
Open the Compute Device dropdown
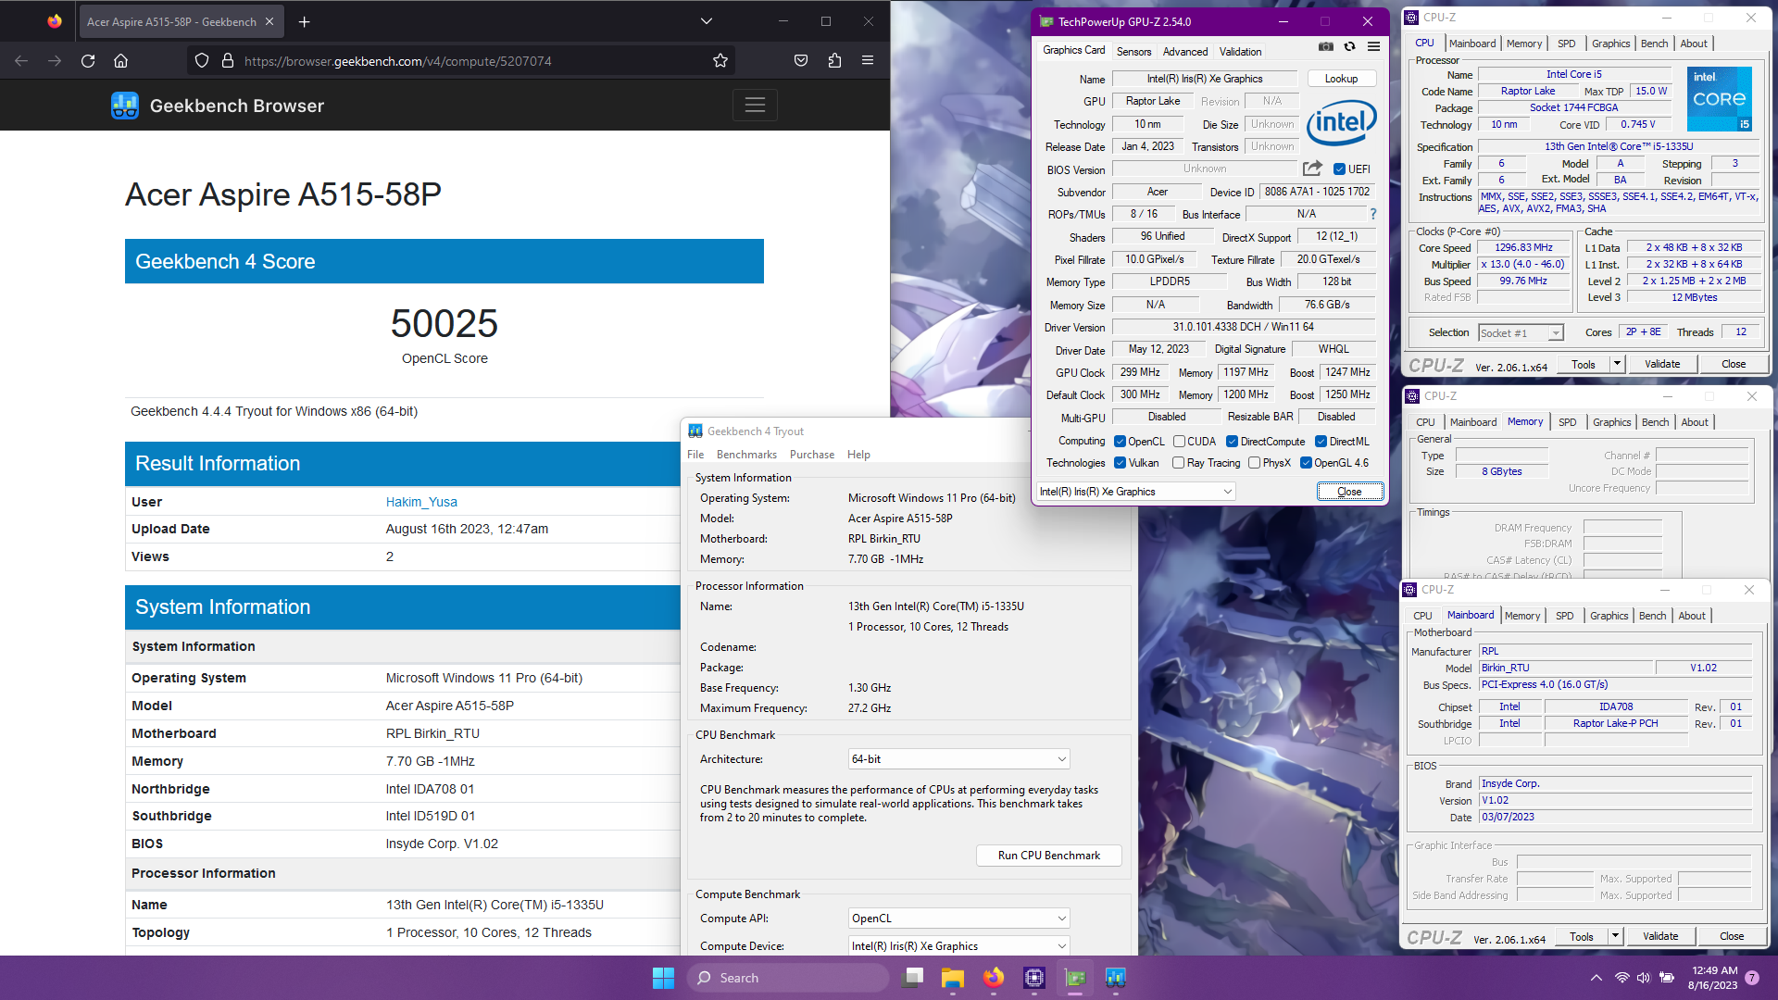tap(958, 946)
